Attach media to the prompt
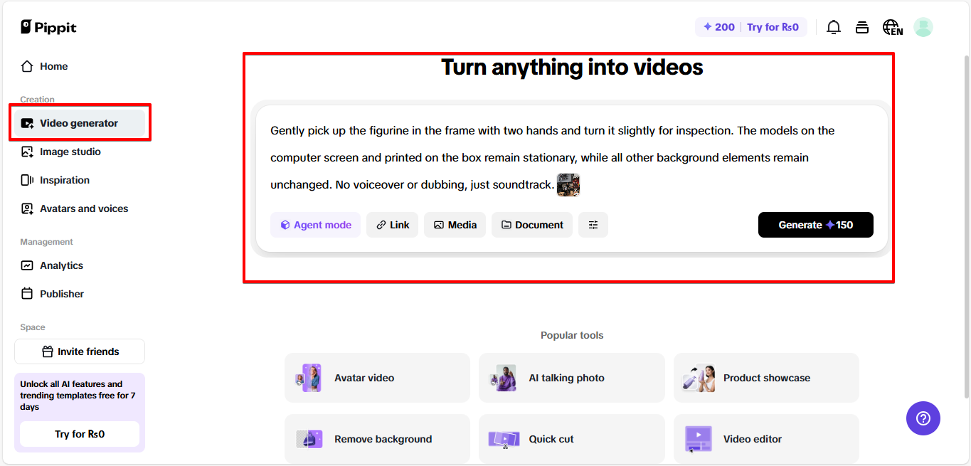 click(x=455, y=224)
